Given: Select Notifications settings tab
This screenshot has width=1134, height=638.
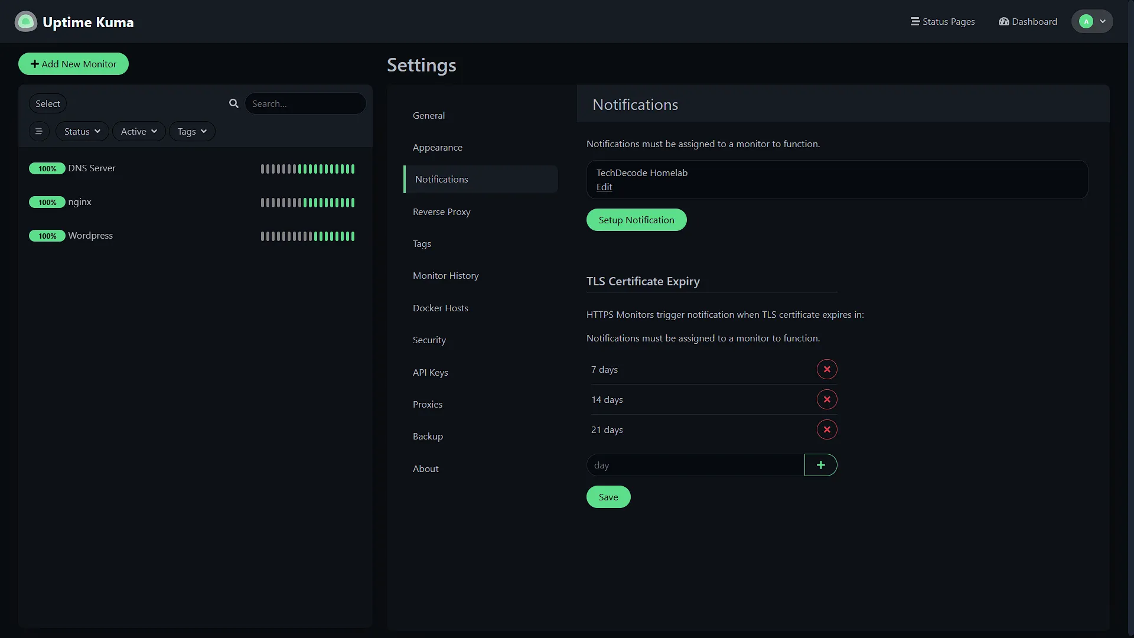Looking at the screenshot, I should 480,179.
